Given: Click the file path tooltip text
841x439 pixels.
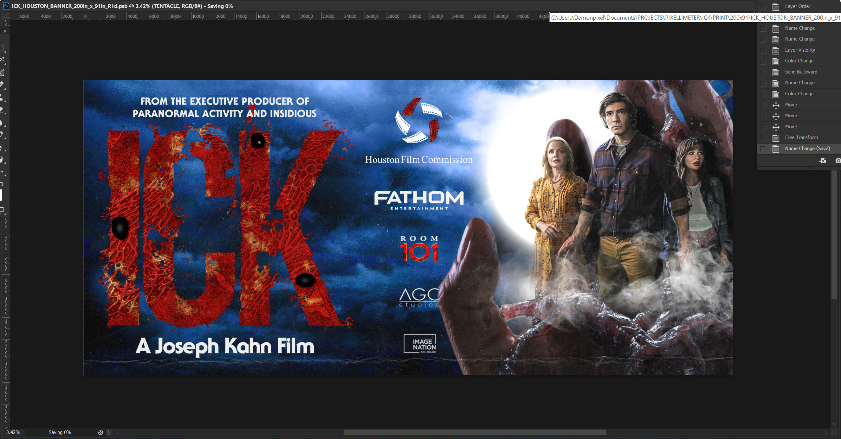Looking at the screenshot, I should 695,18.
